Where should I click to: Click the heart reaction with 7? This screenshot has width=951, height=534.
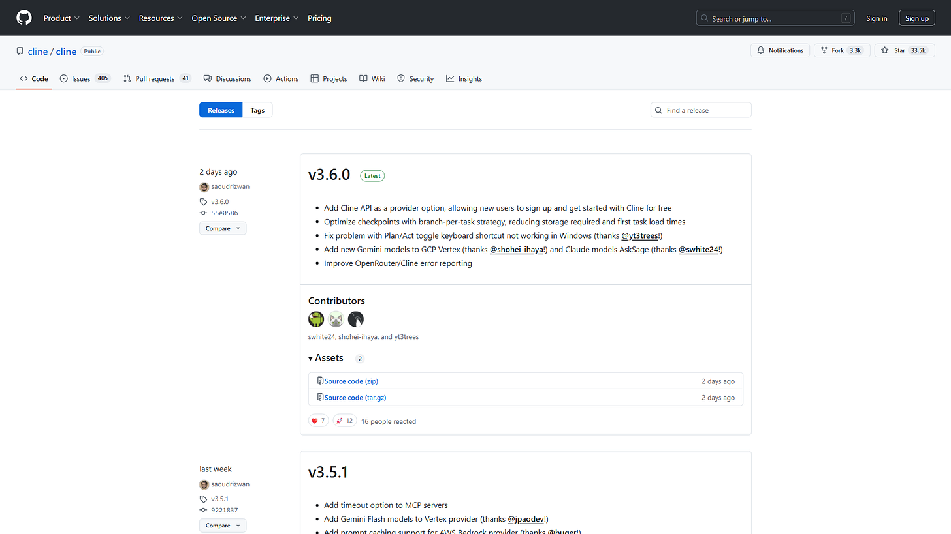pos(318,421)
